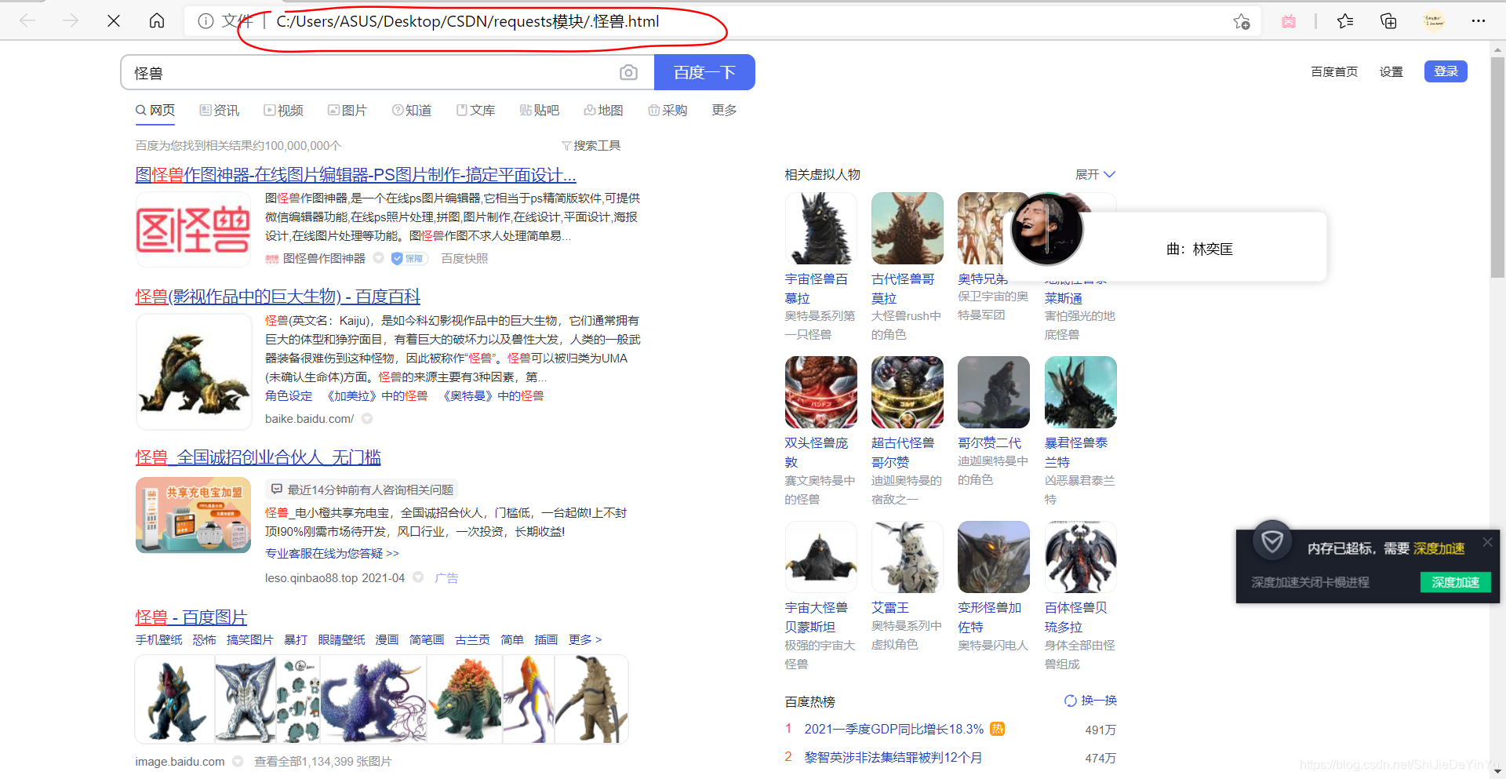Close the 内存已超标 popup with X

(x=1487, y=542)
